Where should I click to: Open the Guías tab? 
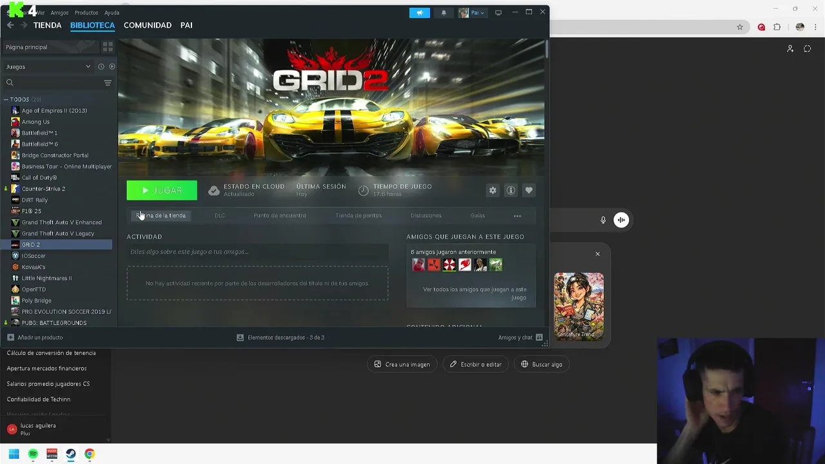pos(478,216)
